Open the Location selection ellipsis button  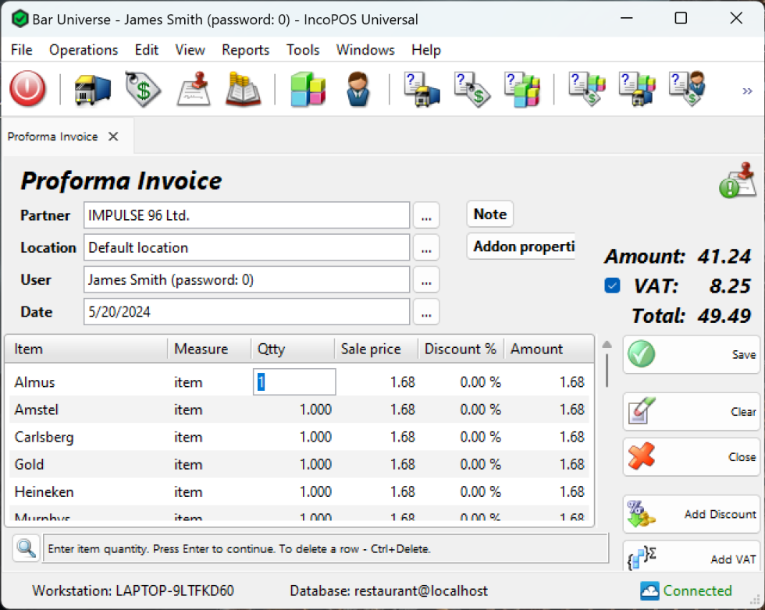click(426, 248)
